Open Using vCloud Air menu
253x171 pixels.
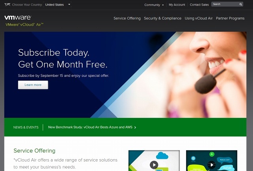(198, 19)
